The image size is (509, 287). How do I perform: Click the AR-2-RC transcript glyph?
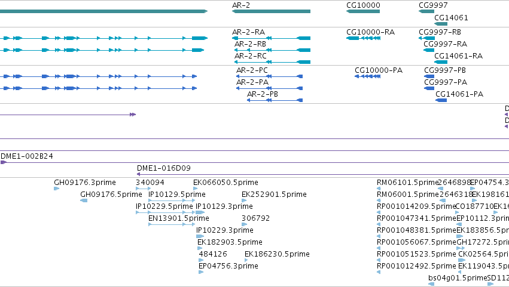click(272, 62)
